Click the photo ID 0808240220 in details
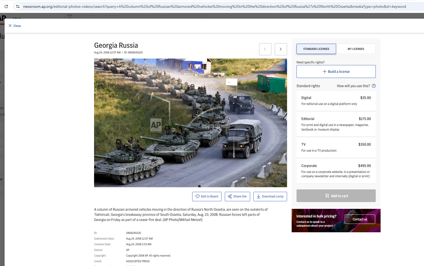The image size is (424, 266). tap(133, 233)
